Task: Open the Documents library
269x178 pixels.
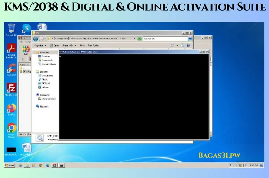Action: (46, 75)
